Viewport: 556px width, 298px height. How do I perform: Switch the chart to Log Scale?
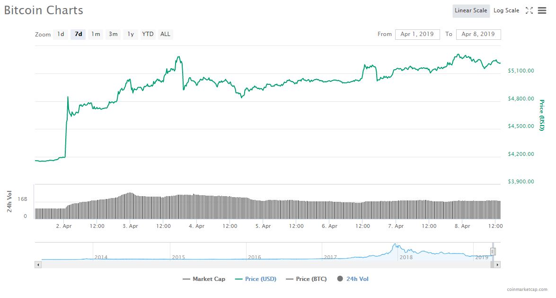[506, 10]
